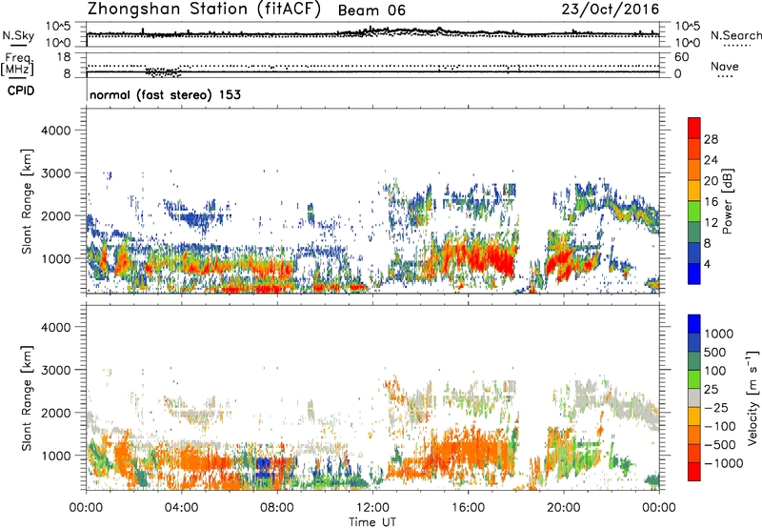Click the Nave legend label
Viewport: 762px width, 528px height.
(x=725, y=67)
